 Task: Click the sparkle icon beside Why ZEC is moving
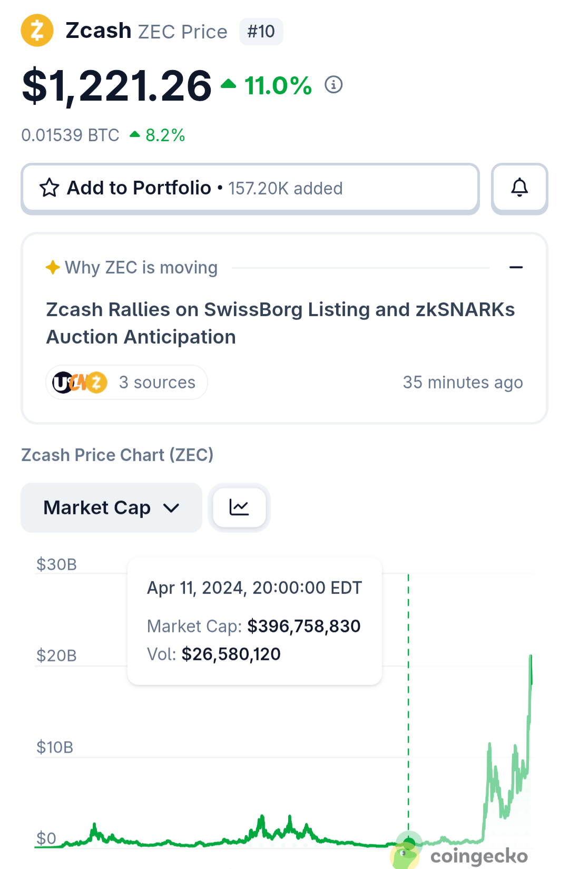point(53,267)
